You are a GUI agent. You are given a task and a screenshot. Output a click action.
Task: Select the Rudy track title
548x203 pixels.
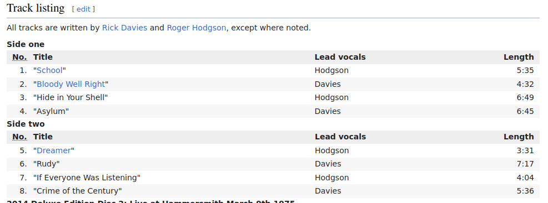coord(47,164)
